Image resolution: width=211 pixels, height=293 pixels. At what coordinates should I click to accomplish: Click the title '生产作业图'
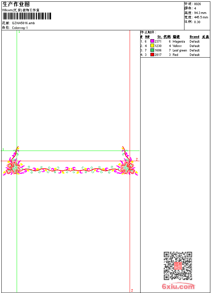pyautogui.click(x=16, y=4)
